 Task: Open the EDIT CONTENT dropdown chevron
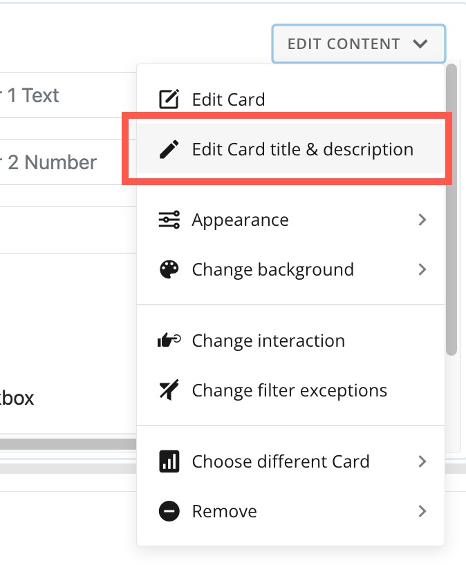(x=420, y=44)
